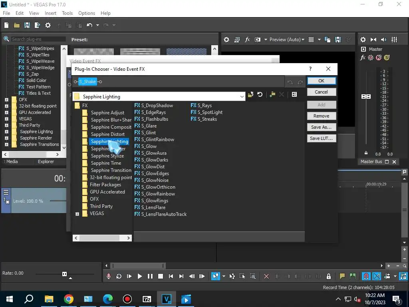
Task: Select S_LensFlare effect
Action: click(x=153, y=207)
